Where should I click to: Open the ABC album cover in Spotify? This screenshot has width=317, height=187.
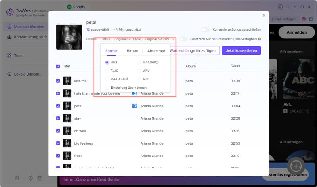click(x=299, y=80)
